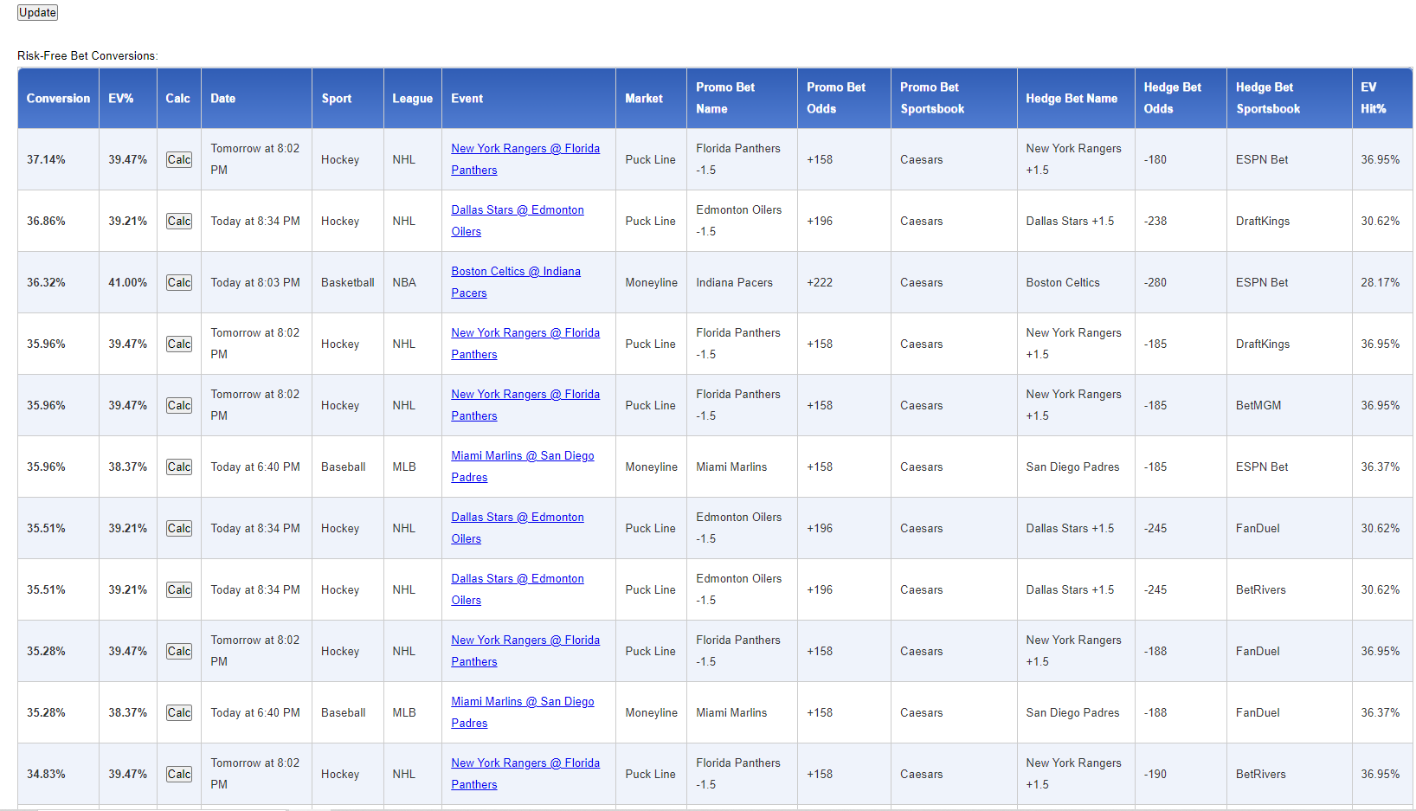Viewport: 1416px width, 811px height.
Task: Open Calc for the 36.86% conversion row
Action: (179, 221)
